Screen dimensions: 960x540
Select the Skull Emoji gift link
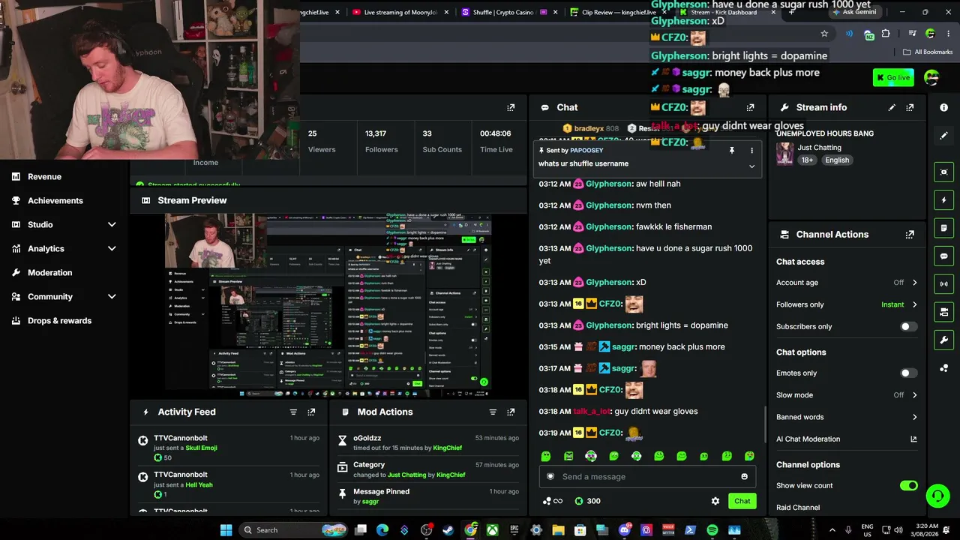(x=201, y=448)
